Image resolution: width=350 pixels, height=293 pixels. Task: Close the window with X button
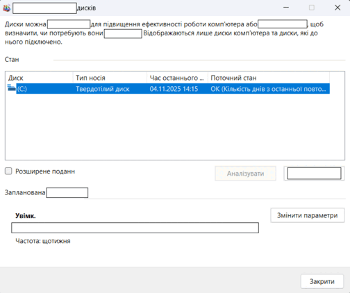click(337, 8)
